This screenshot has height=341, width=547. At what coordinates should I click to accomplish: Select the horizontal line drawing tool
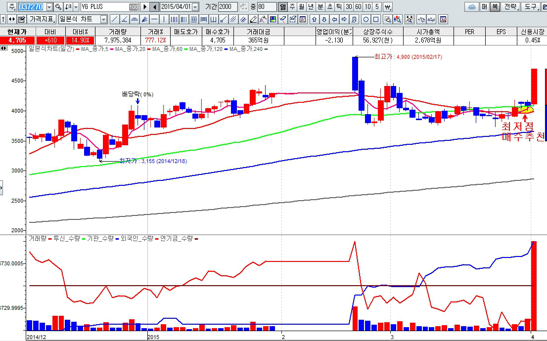[154, 19]
